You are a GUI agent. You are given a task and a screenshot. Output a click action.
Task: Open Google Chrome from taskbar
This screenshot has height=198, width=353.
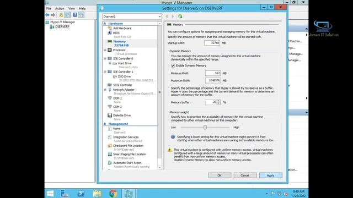(113, 194)
